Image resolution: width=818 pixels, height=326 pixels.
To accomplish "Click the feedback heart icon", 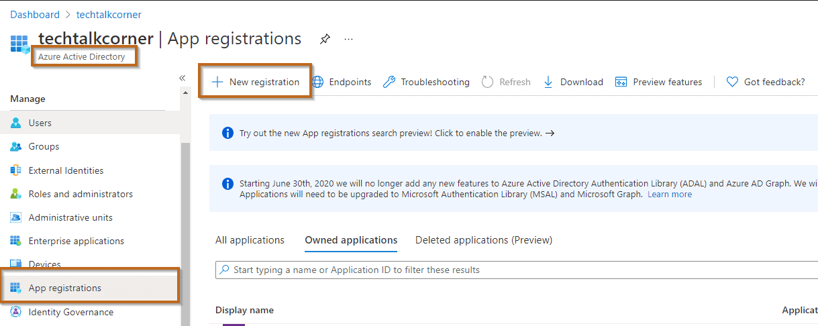I will coord(733,82).
